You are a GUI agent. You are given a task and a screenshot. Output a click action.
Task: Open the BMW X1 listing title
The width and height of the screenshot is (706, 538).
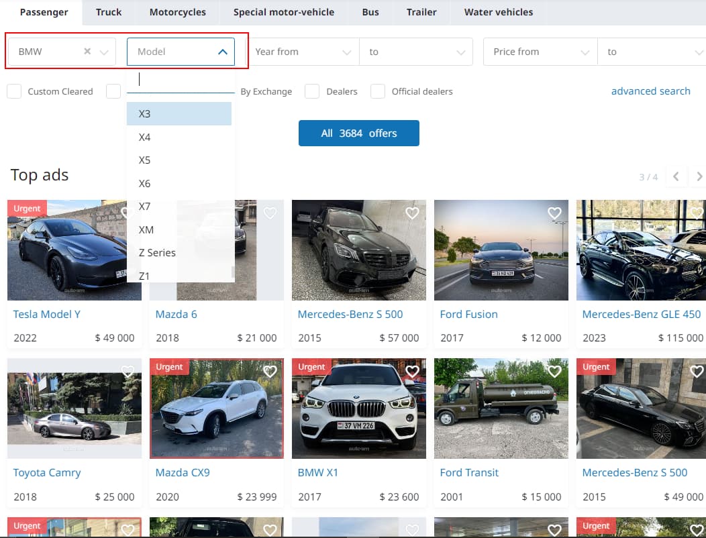click(318, 473)
